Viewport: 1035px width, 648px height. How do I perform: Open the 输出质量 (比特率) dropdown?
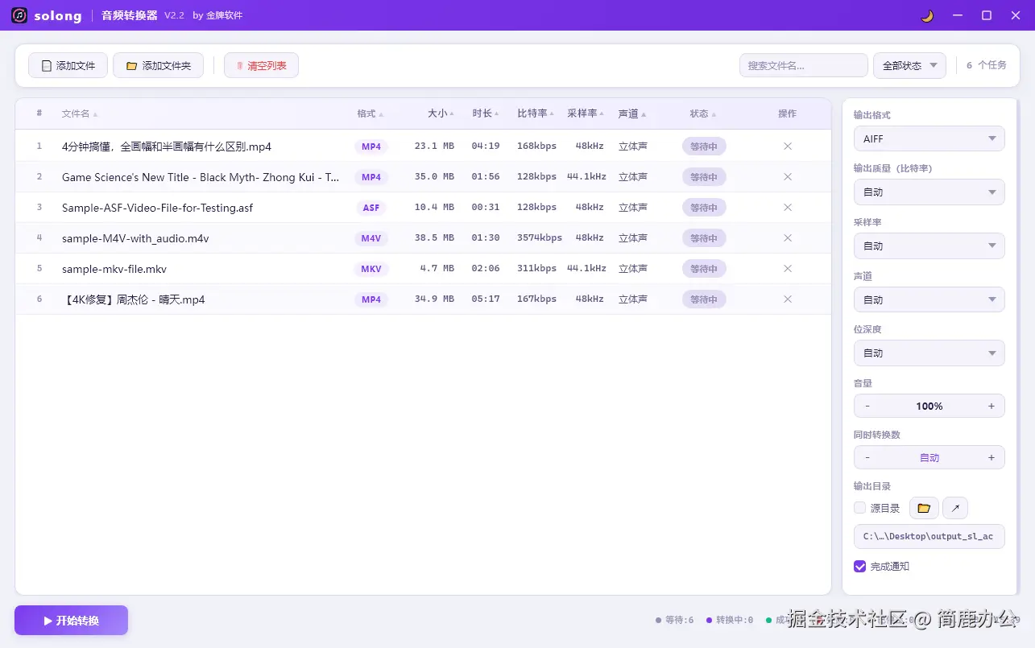(x=929, y=192)
